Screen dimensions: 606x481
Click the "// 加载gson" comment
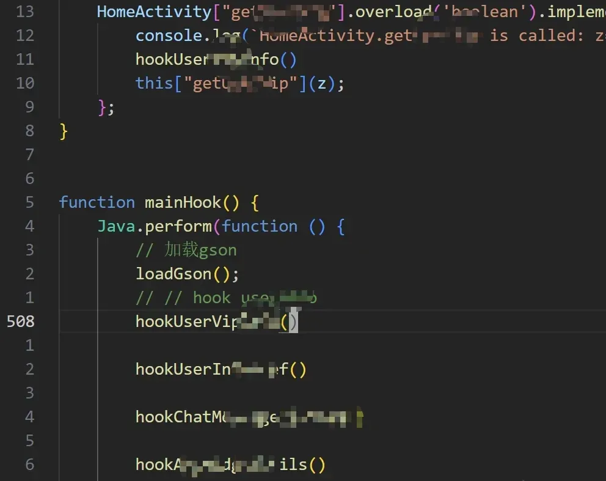186,250
